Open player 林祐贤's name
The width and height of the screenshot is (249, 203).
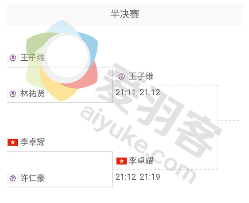point(32,94)
